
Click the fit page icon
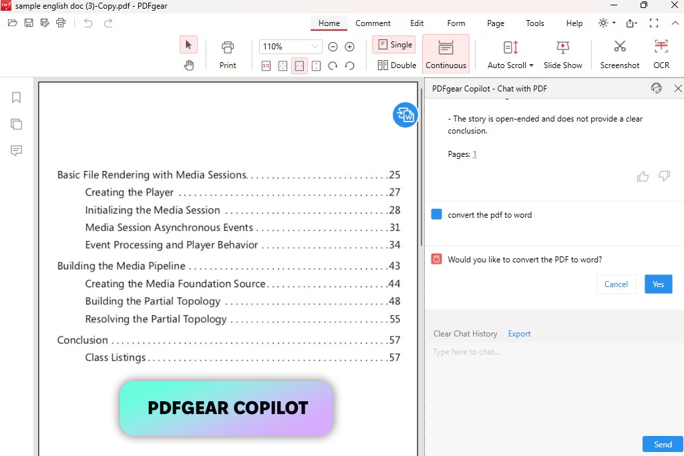[283, 66]
